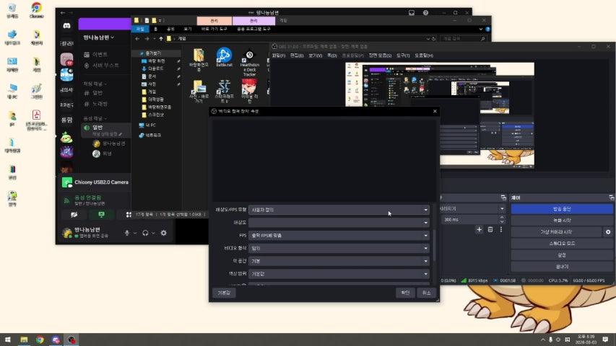Image resolution: width=616 pixels, height=346 pixels.
Task: Open OBS 파일 menu
Action: (x=279, y=56)
